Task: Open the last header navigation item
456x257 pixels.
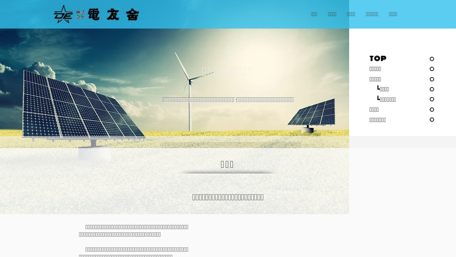Action: click(393, 14)
